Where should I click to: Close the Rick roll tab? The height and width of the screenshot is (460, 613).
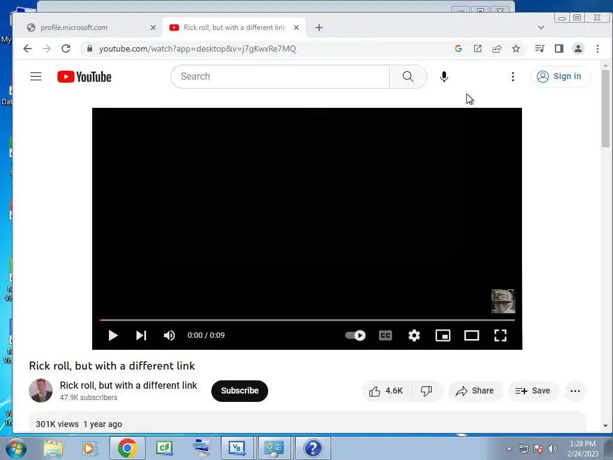coord(296,28)
